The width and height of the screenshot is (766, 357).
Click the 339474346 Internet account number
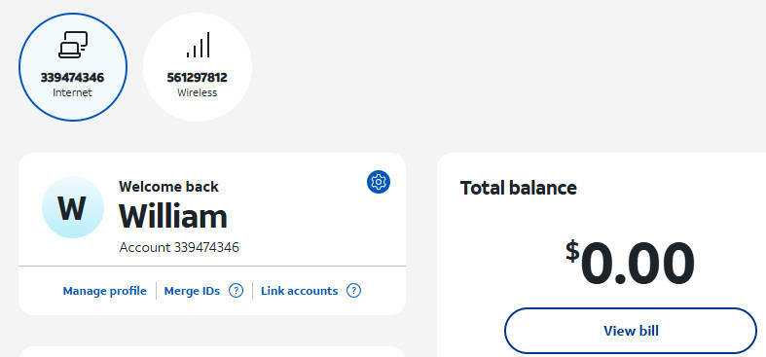(72, 78)
